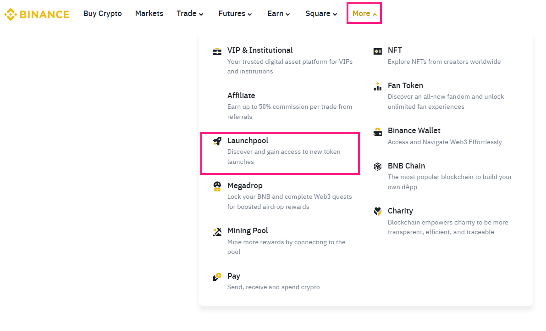Click the Binance logo
Image resolution: width=546 pixels, height=331 pixels.
[x=37, y=14]
